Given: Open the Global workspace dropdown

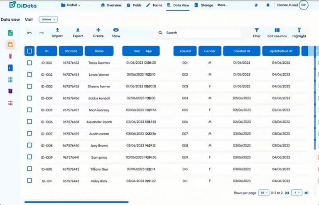Looking at the screenshot, I should [x=71, y=5].
